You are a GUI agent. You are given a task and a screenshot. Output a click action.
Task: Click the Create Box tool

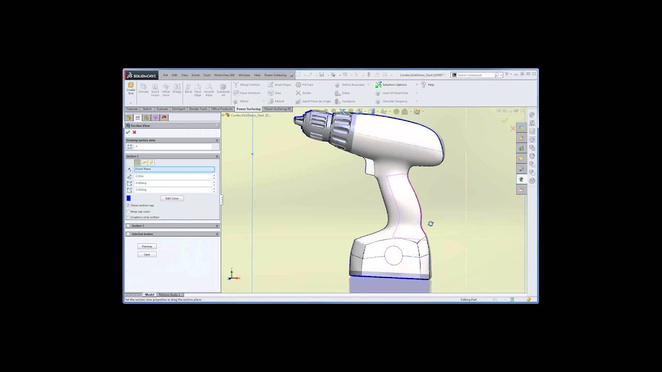(x=131, y=89)
